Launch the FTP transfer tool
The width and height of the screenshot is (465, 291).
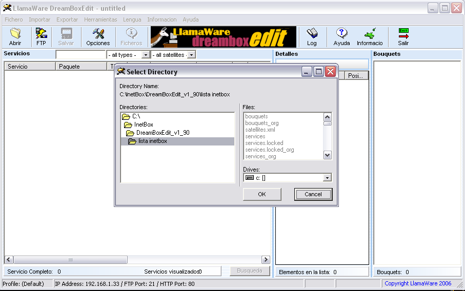click(41, 37)
